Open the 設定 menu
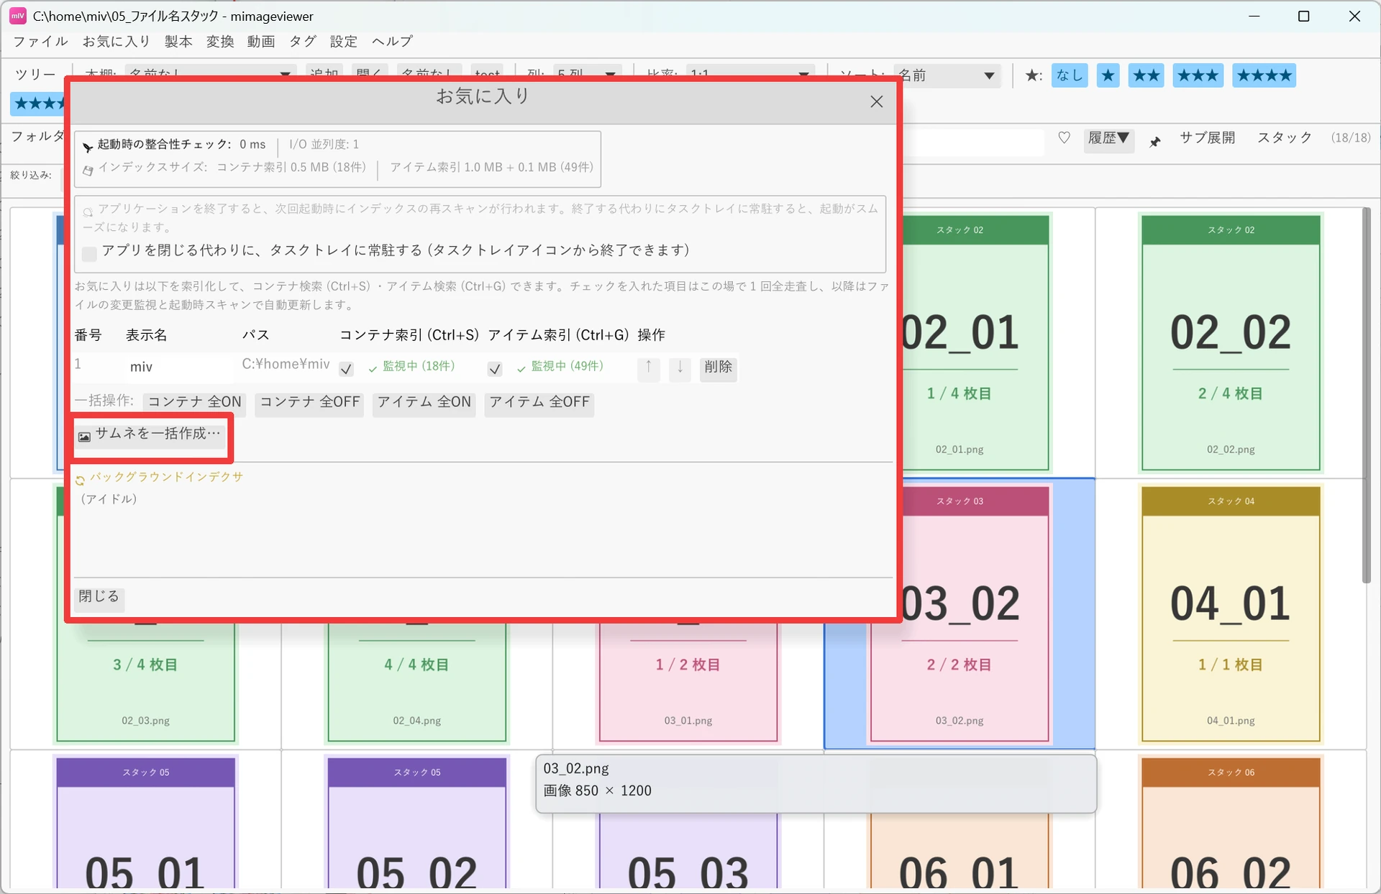Image resolution: width=1381 pixels, height=894 pixels. tap(344, 42)
